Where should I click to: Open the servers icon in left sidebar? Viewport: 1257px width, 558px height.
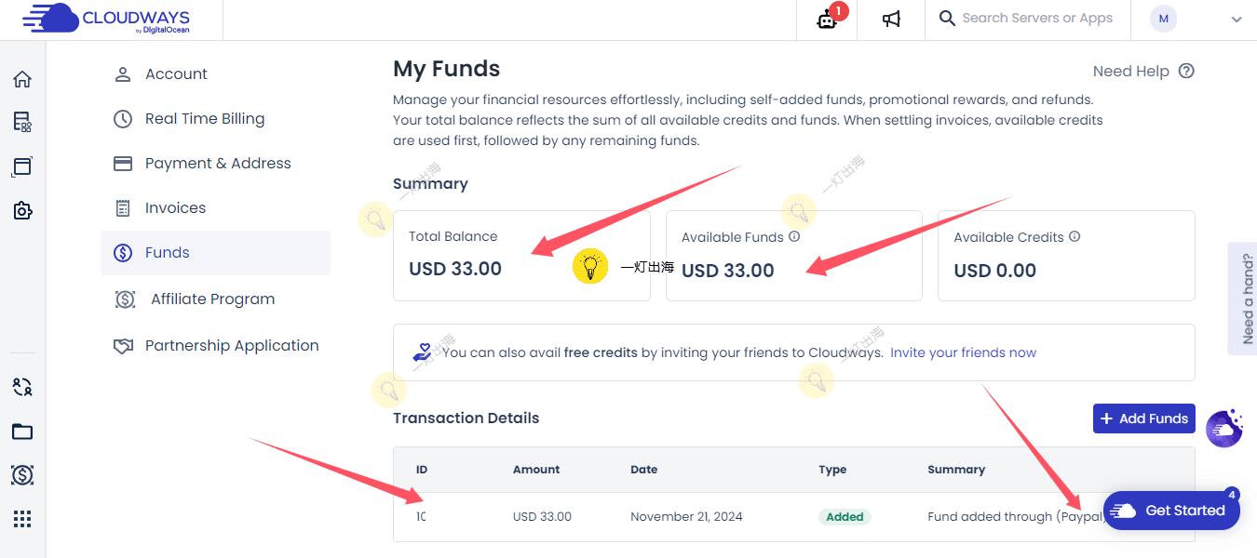coord(22,122)
